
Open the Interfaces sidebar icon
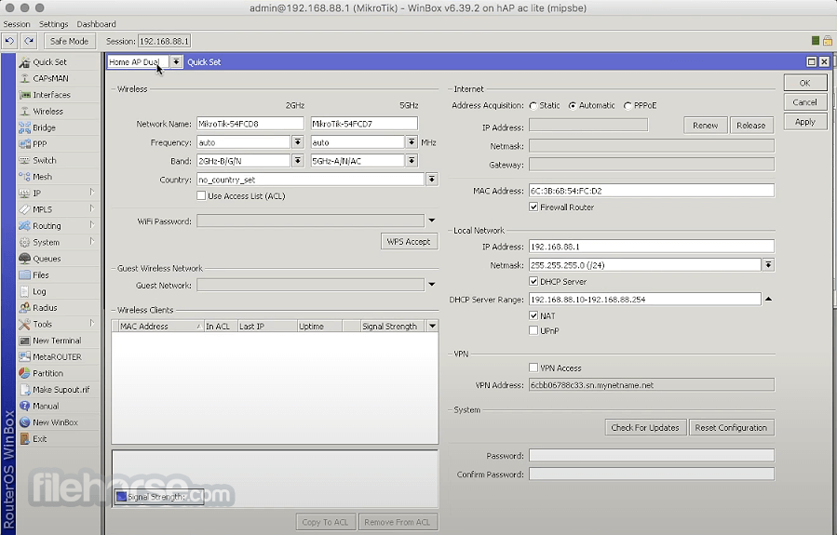coord(24,95)
